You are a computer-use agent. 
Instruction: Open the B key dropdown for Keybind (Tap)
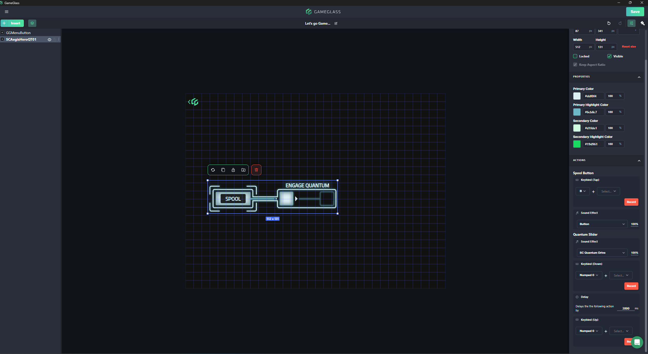(x=583, y=191)
